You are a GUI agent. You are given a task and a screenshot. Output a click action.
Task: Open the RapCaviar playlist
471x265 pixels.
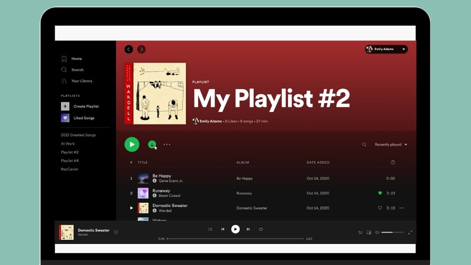[x=69, y=169]
